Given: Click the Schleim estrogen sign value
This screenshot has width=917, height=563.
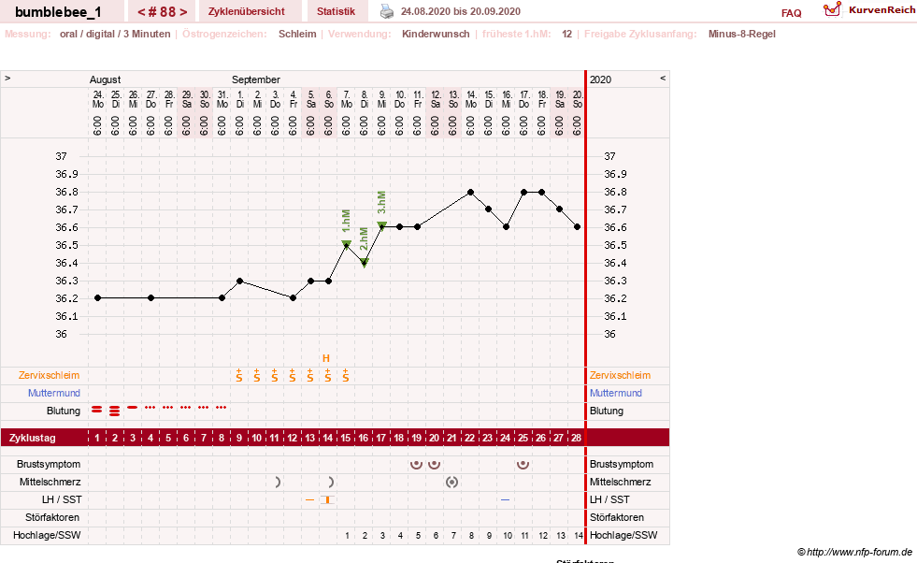Looking at the screenshot, I should (x=297, y=34).
